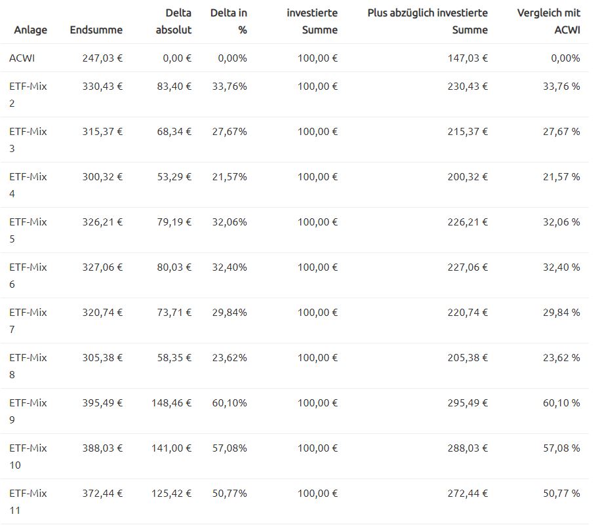Click the Delta in % column header
The image size is (600, 527).
[x=228, y=22]
